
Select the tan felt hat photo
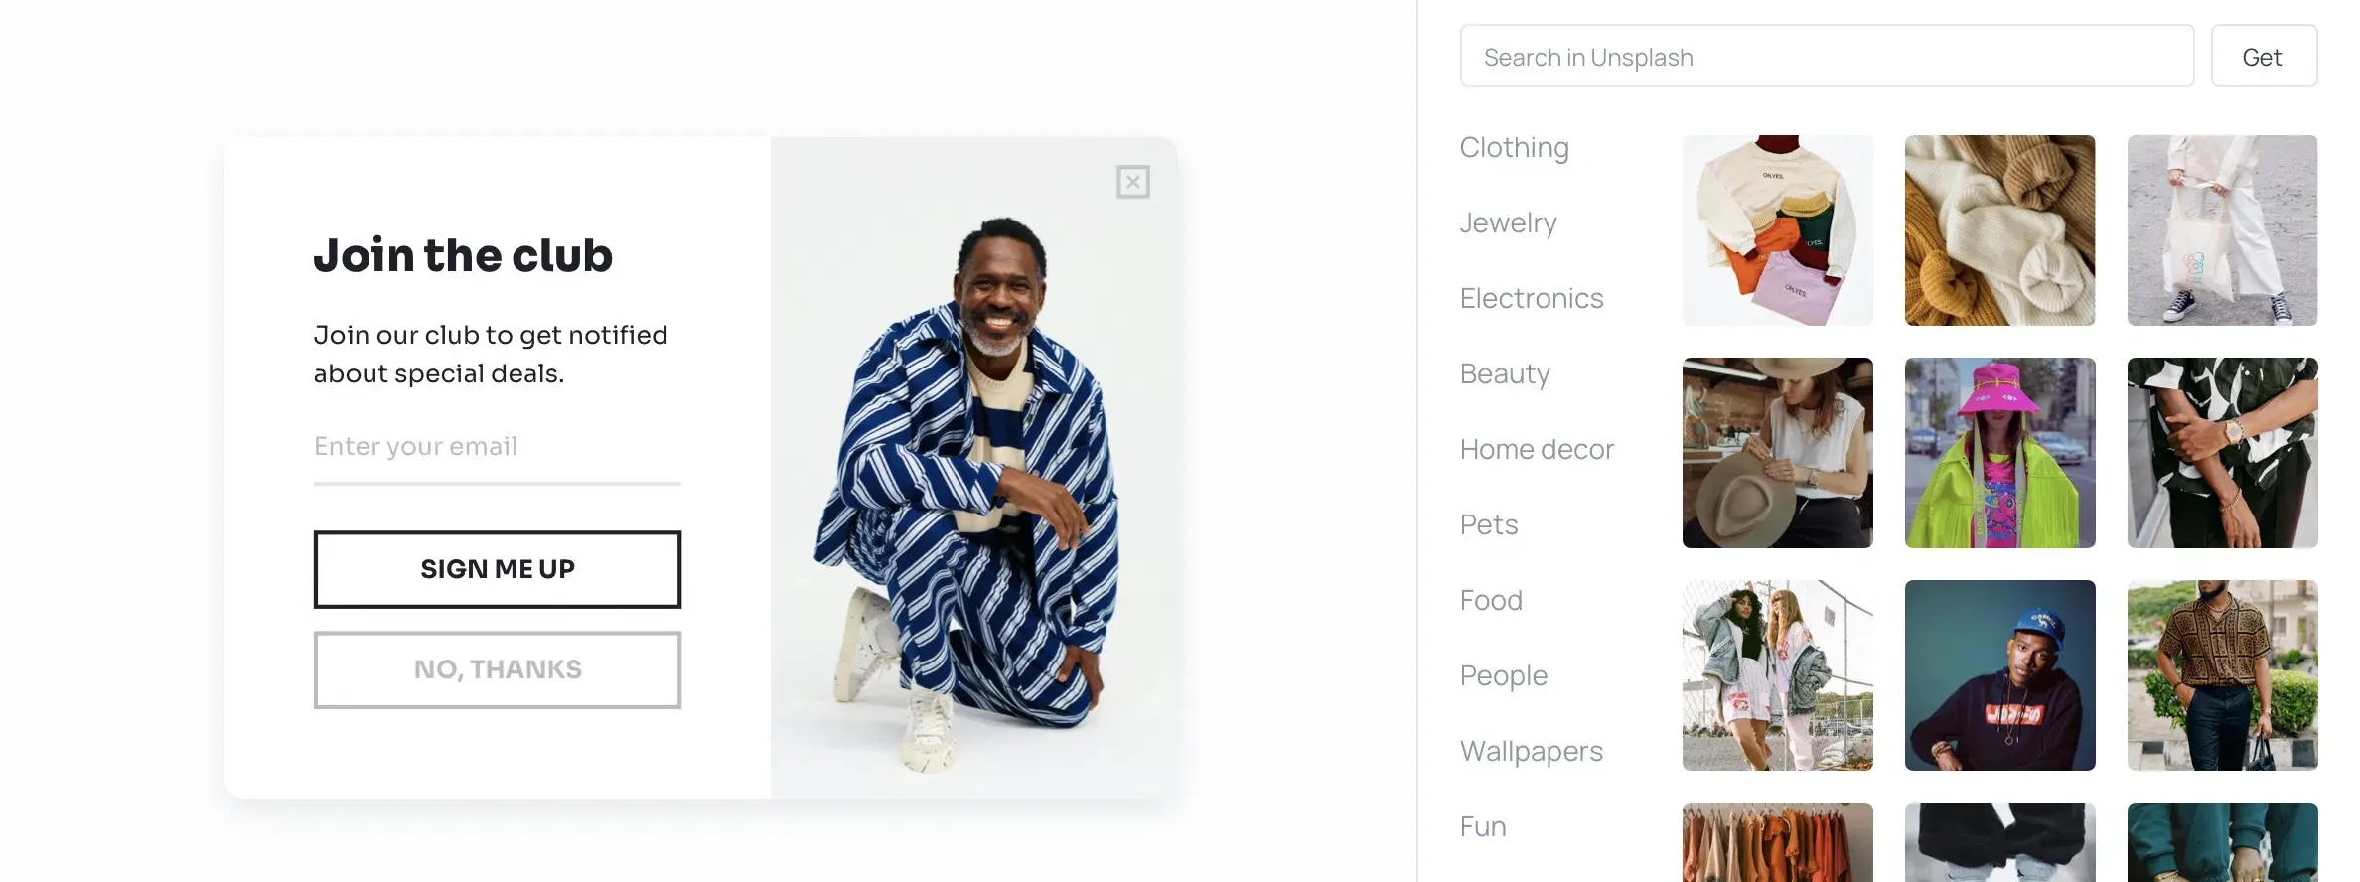1777,453
